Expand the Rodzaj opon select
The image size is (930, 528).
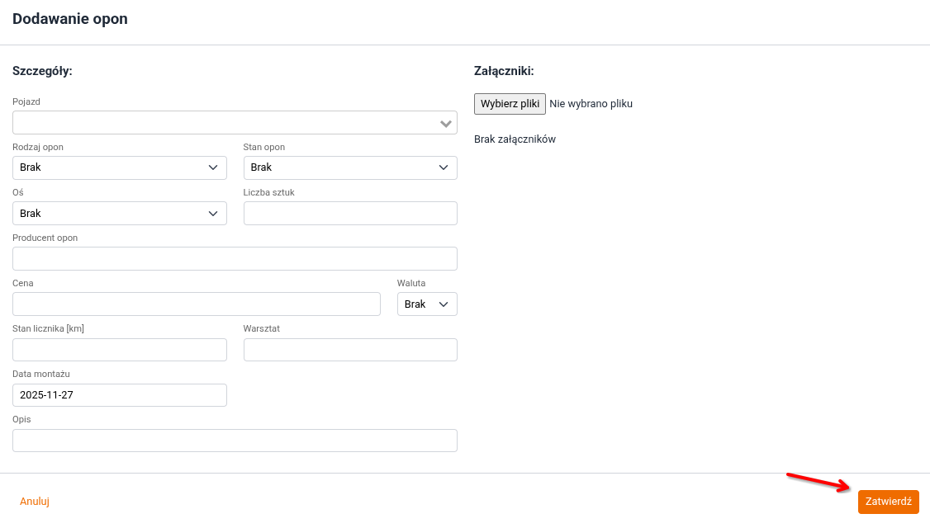click(119, 167)
